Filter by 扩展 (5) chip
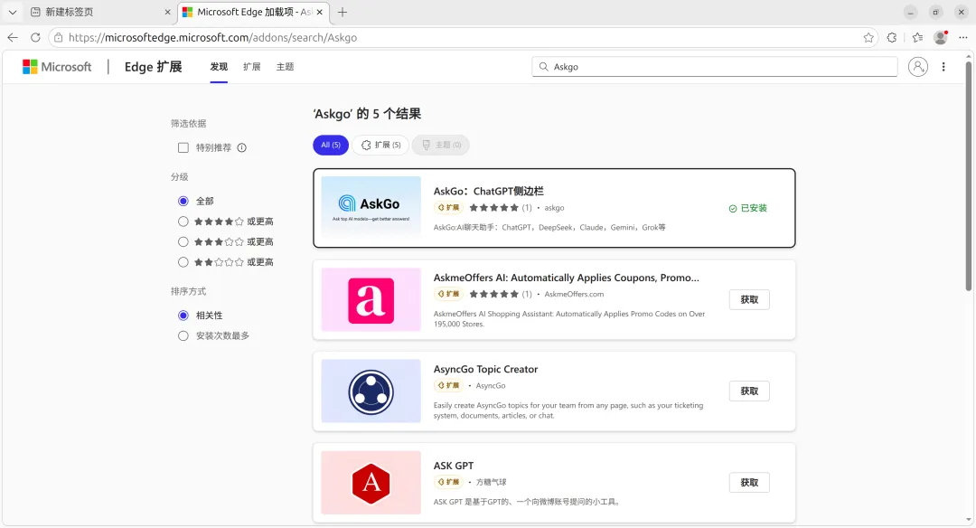Viewport: 976px width, 528px height. [380, 145]
